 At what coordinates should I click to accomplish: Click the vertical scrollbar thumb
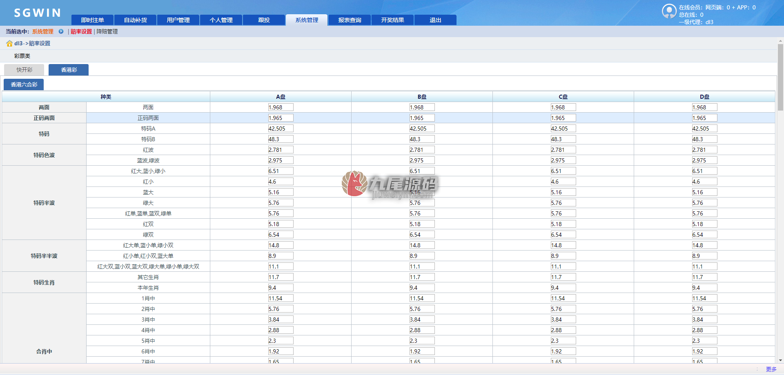point(780,78)
